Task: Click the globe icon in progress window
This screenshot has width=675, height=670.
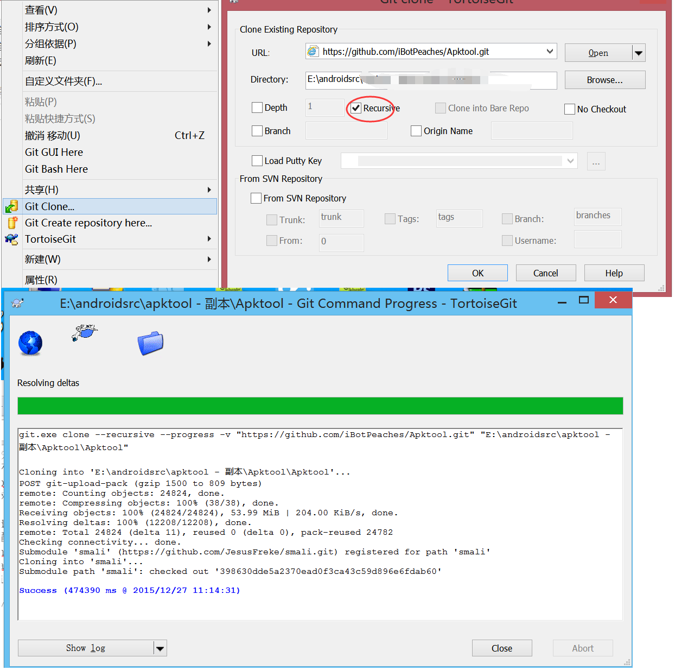Action: [x=30, y=343]
